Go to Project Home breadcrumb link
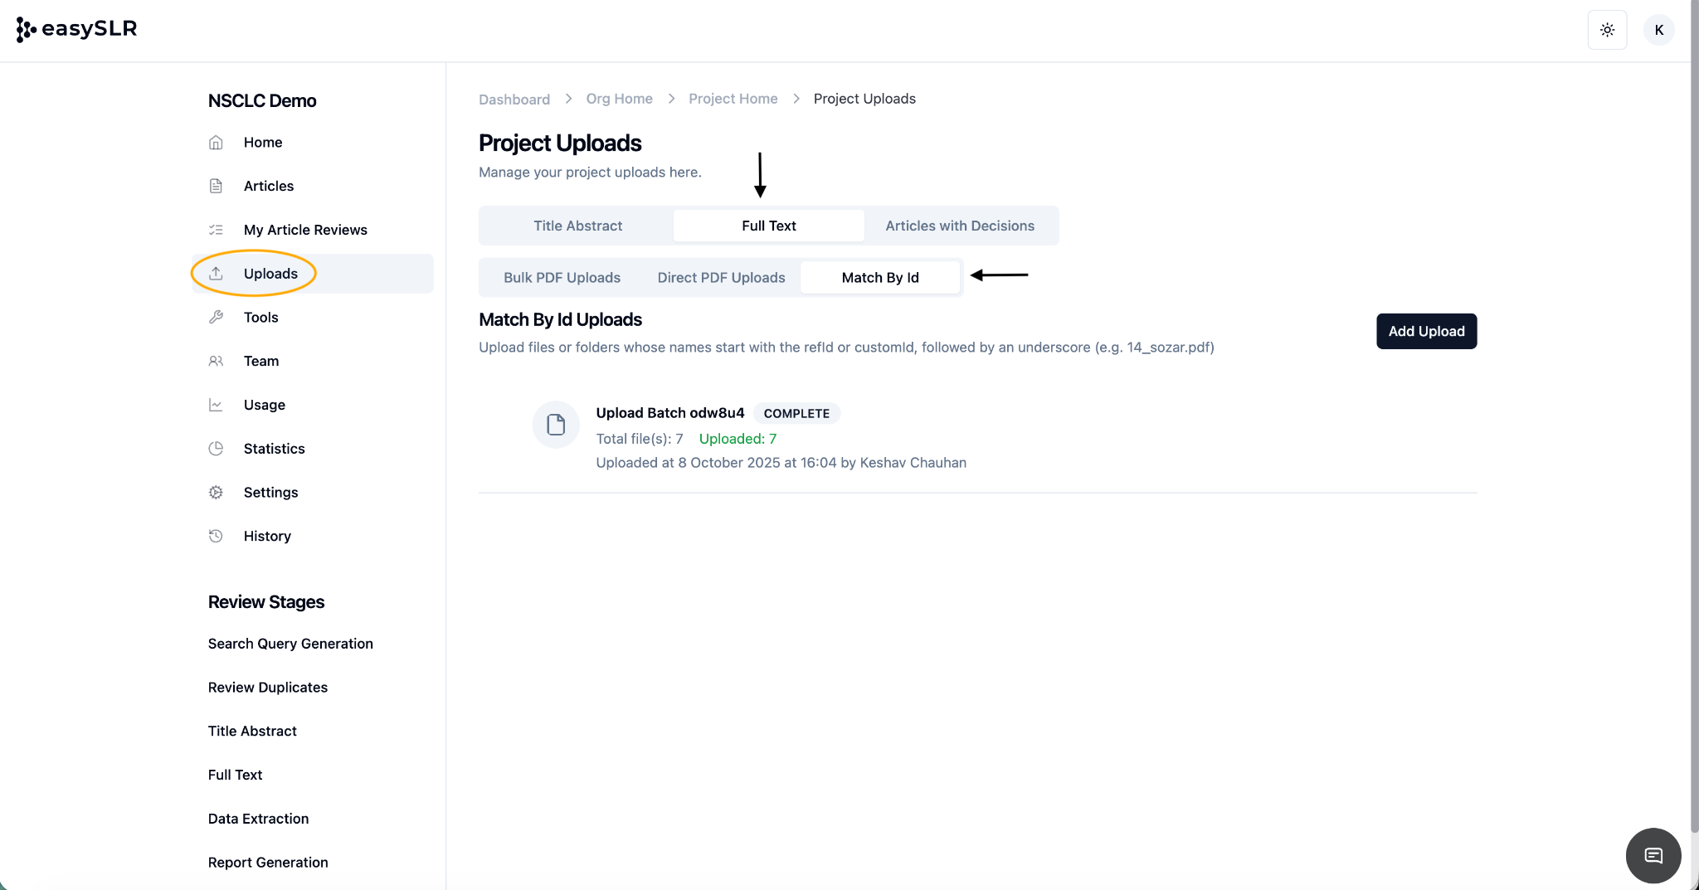Image resolution: width=1699 pixels, height=890 pixels. (733, 99)
